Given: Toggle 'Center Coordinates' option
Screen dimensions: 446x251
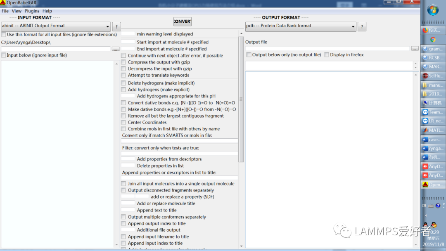Looking at the screenshot, I should tap(123, 122).
